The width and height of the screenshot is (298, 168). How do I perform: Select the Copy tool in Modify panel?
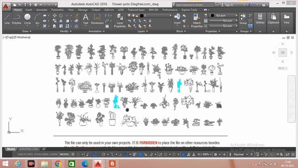[x=54, y=21]
